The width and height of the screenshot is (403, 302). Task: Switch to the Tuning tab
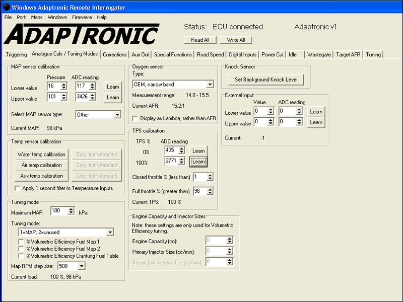click(x=373, y=54)
